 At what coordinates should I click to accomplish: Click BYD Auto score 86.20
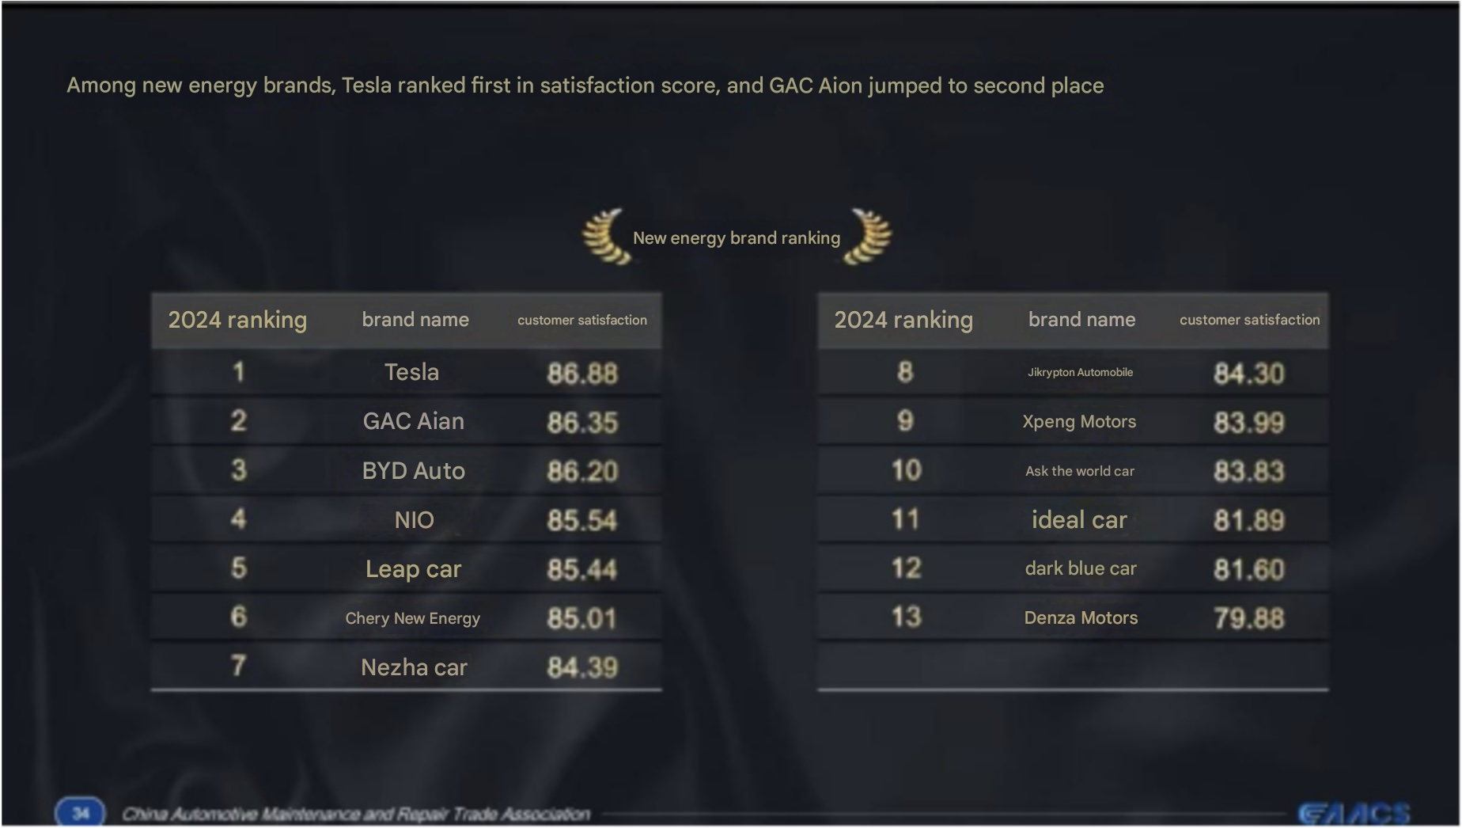[x=582, y=471]
